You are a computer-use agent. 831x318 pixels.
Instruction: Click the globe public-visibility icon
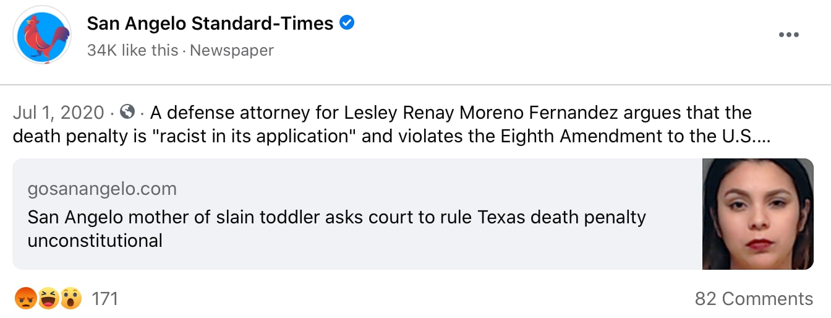[x=127, y=113]
